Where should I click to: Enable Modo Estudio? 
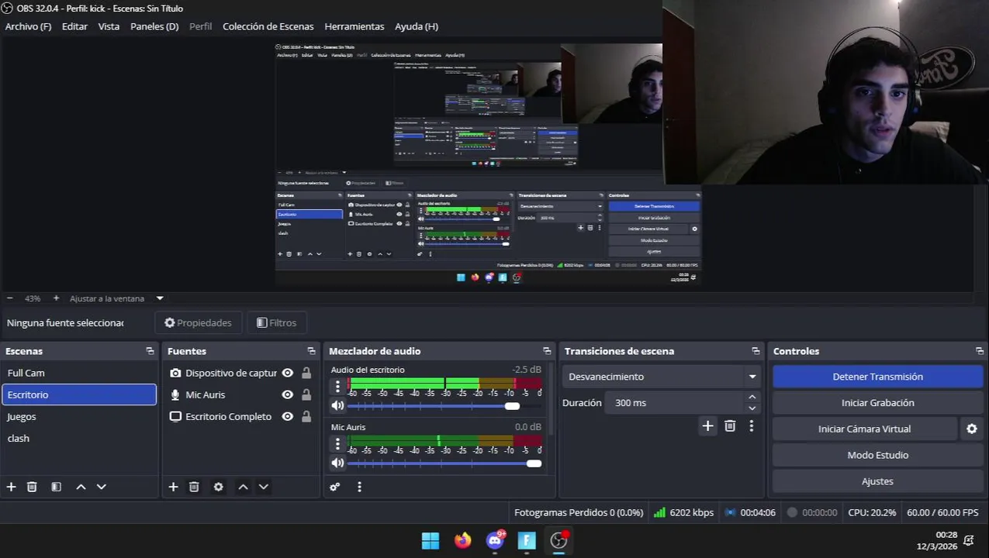pos(877,455)
